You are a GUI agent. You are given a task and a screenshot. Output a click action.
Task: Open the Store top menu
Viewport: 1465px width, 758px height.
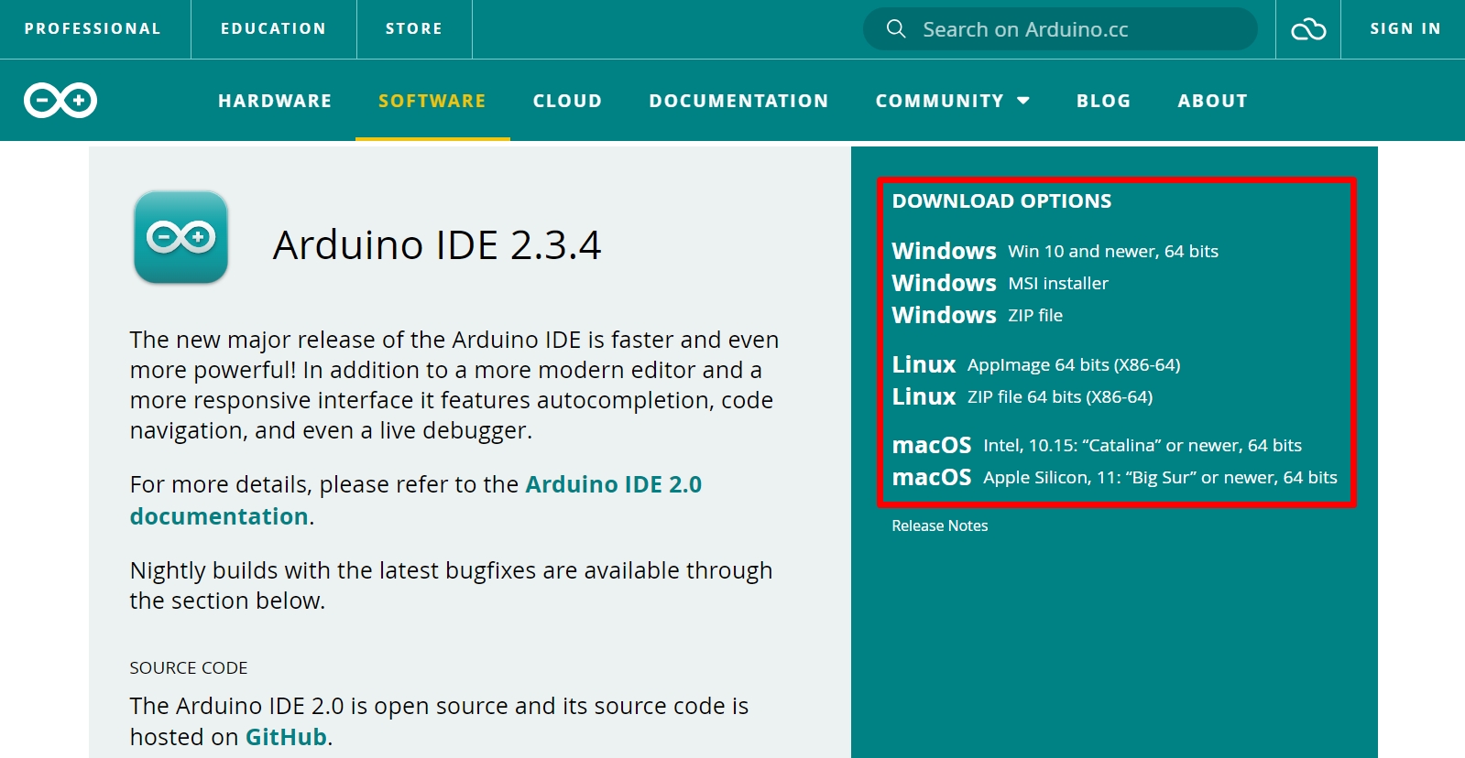(414, 28)
